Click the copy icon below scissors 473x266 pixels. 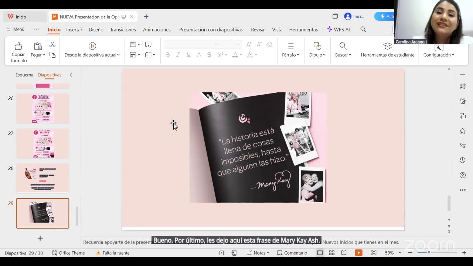click(x=52, y=55)
